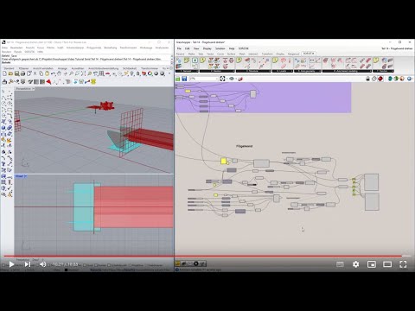The height and width of the screenshot is (311, 415).
Task: Open YouTube settings gear
Action: [x=356, y=264]
